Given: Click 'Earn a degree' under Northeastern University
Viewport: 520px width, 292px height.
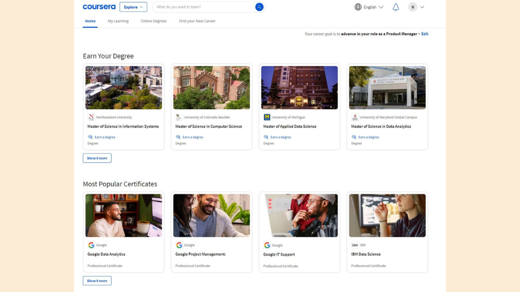Looking at the screenshot, I should (x=105, y=137).
